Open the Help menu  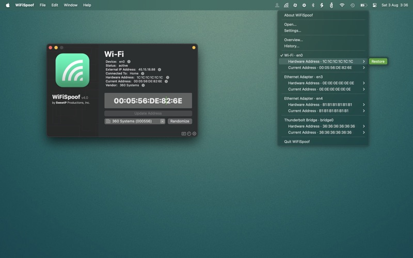coord(87,5)
